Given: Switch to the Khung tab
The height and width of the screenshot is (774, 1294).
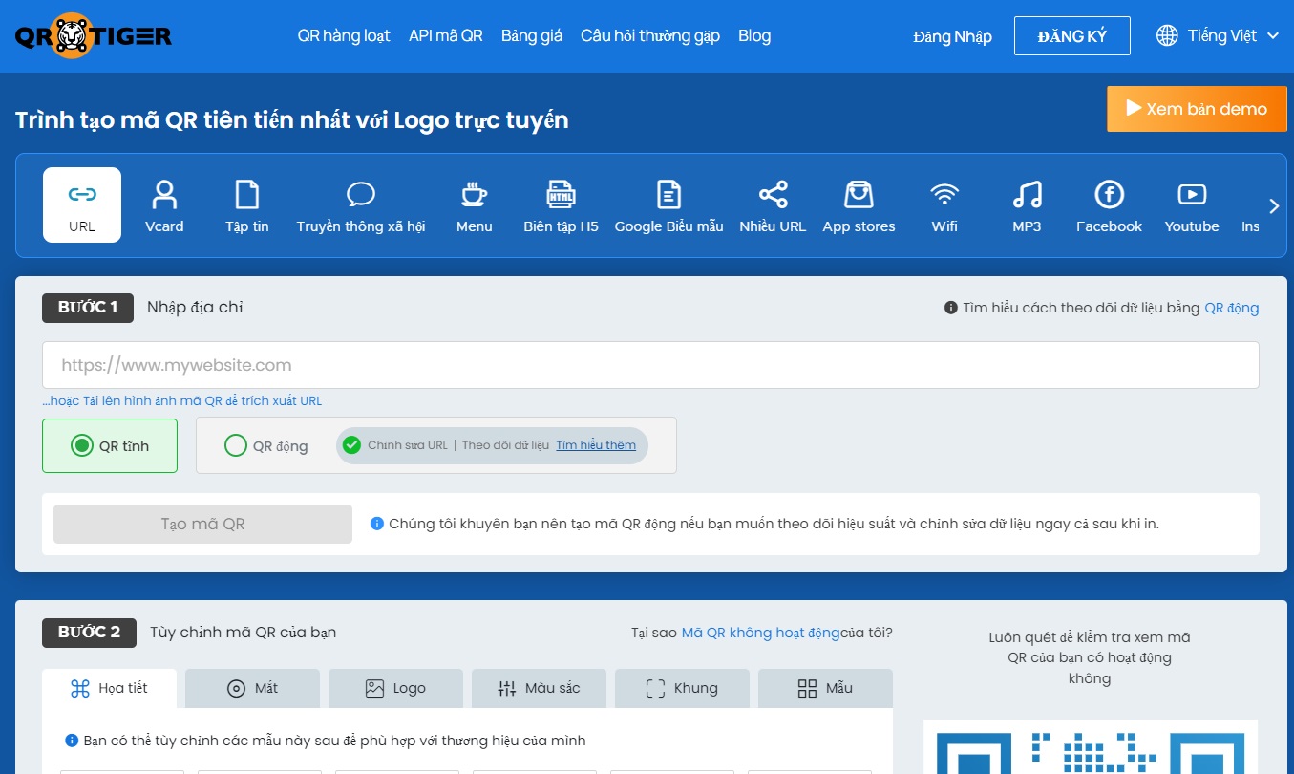Looking at the screenshot, I should [682, 688].
